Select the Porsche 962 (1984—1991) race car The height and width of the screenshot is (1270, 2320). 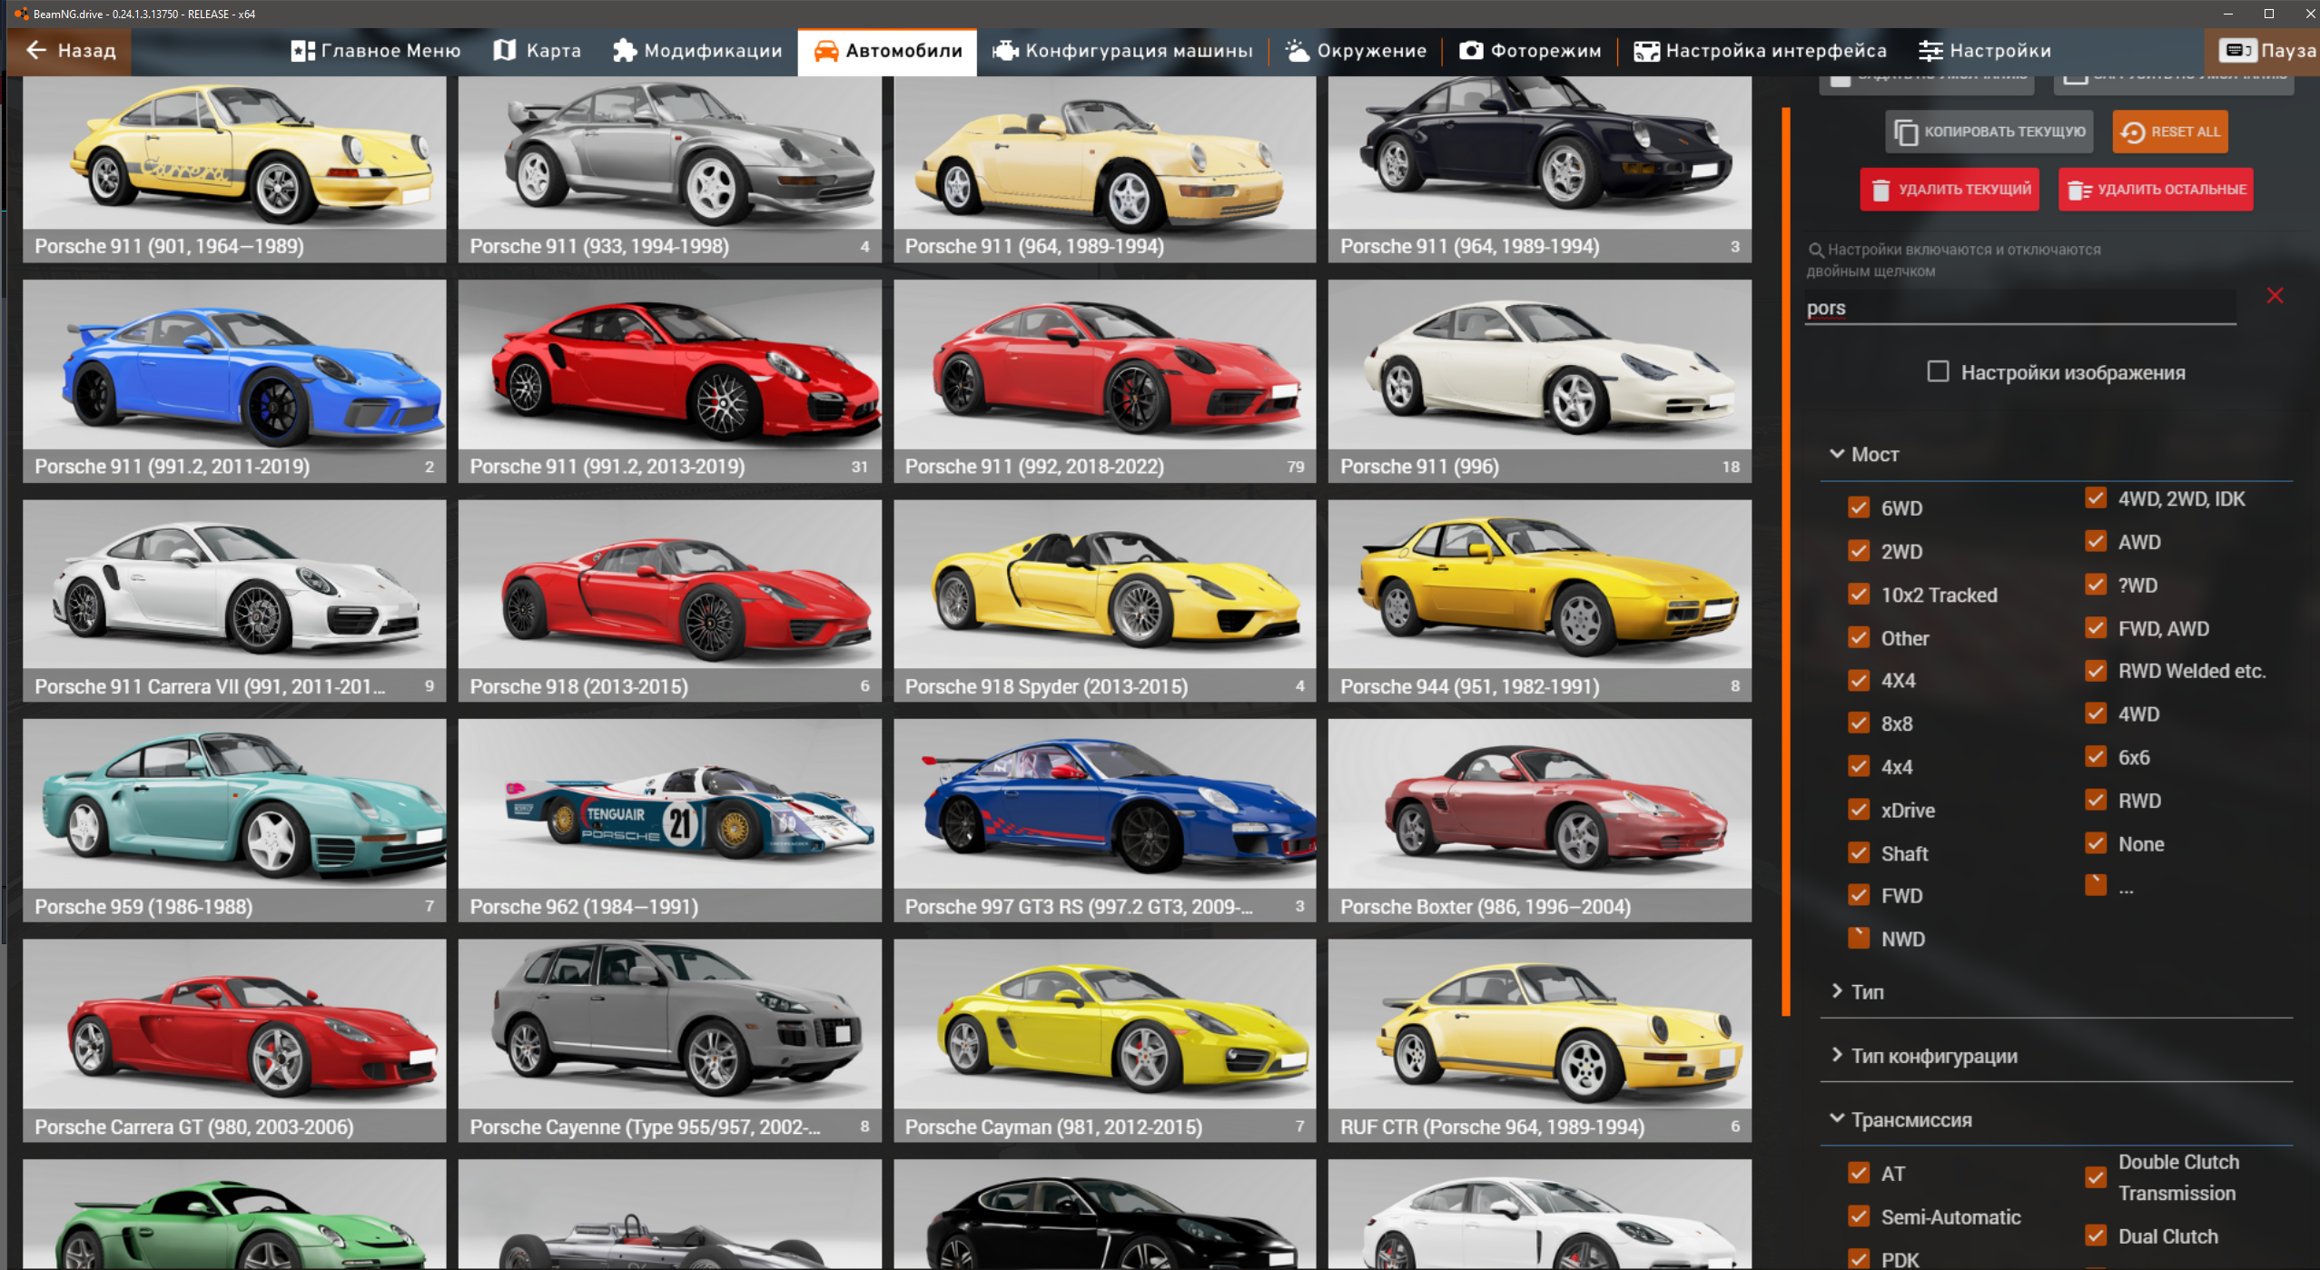point(669,821)
